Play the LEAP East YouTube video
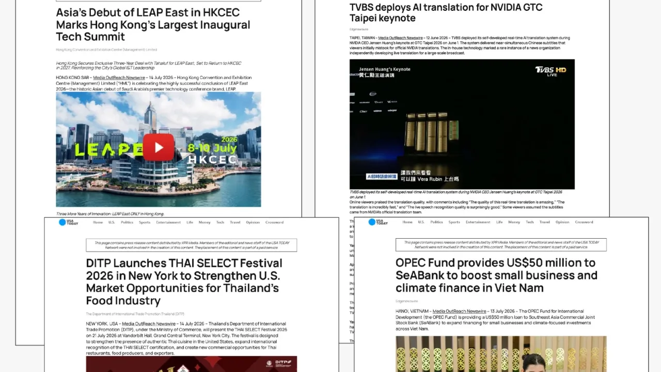Image resolution: width=661 pixels, height=372 pixels. coord(159,148)
